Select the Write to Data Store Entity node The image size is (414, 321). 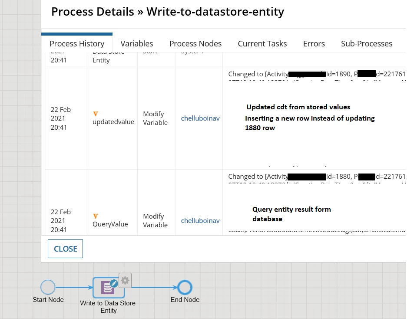click(109, 288)
